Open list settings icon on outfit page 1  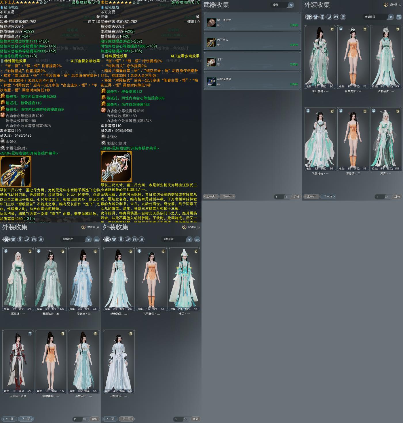click(x=399, y=17)
